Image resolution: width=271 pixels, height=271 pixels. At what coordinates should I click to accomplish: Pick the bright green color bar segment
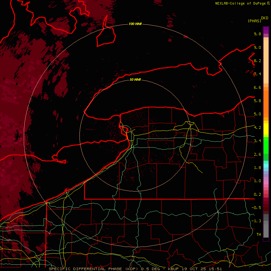pos(266,145)
